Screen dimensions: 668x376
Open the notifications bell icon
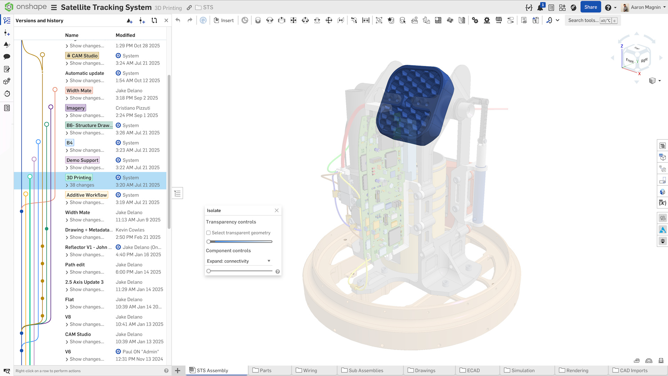coord(540,7)
